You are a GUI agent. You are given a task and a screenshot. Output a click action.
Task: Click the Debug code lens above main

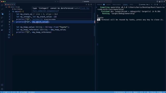(x=20, y=9)
